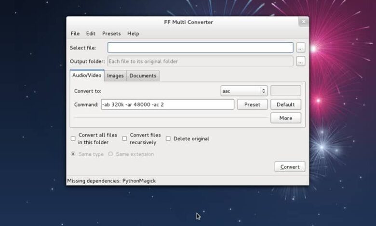
Task: Open the Help menu
Action: pyautogui.click(x=133, y=34)
